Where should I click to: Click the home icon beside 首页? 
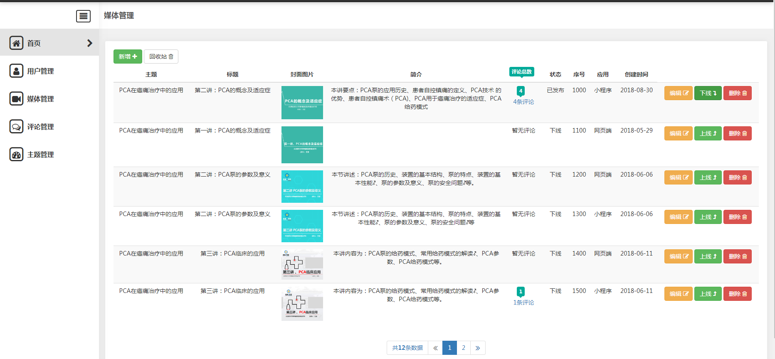click(x=16, y=43)
